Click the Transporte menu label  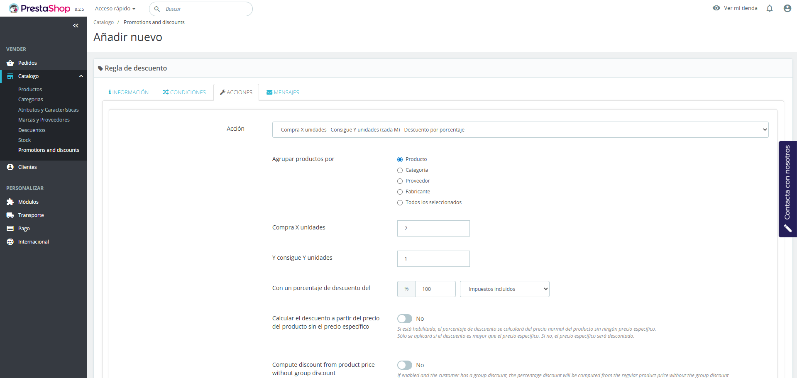[31, 215]
